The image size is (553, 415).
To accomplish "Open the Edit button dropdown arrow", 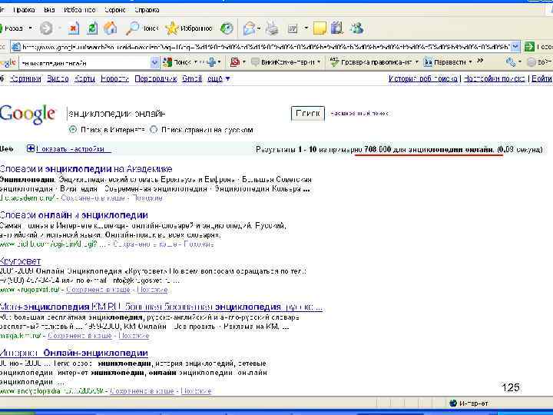I will pyautogui.click(x=306, y=28).
